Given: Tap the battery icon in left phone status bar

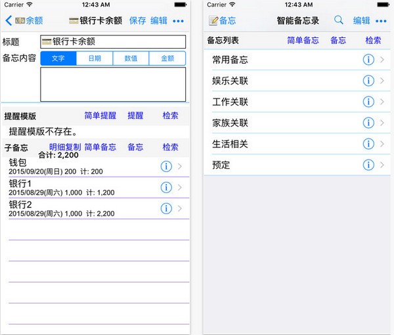Looking at the screenshot, I should tap(181, 5).
